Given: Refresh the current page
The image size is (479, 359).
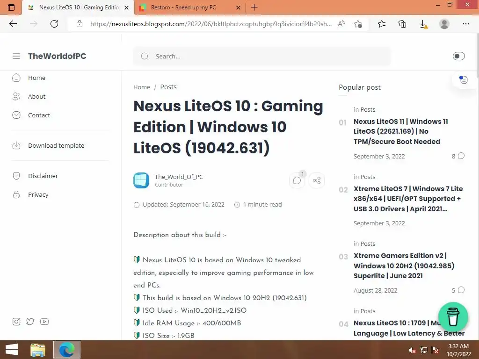Looking at the screenshot, I should point(54,24).
